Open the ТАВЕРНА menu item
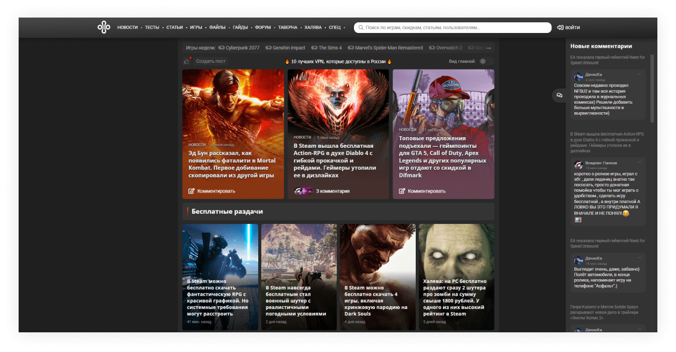 click(x=288, y=28)
